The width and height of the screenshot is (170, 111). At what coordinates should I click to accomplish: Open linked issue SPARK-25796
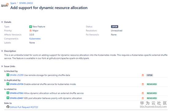coord(17,84)
